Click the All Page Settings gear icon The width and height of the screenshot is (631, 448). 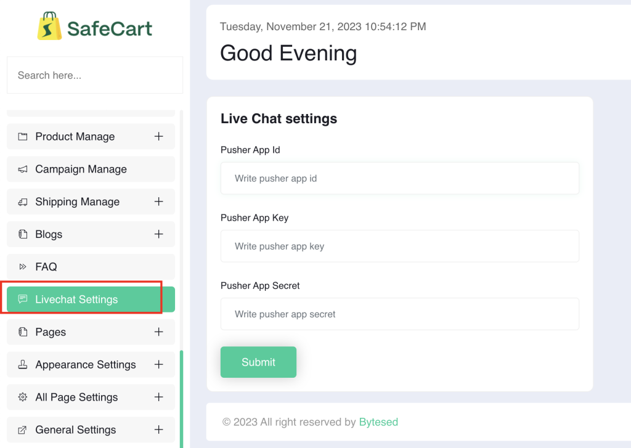click(x=23, y=397)
